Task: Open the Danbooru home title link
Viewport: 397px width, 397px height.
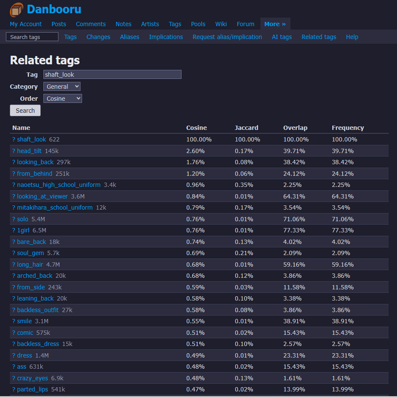Action: click(54, 9)
